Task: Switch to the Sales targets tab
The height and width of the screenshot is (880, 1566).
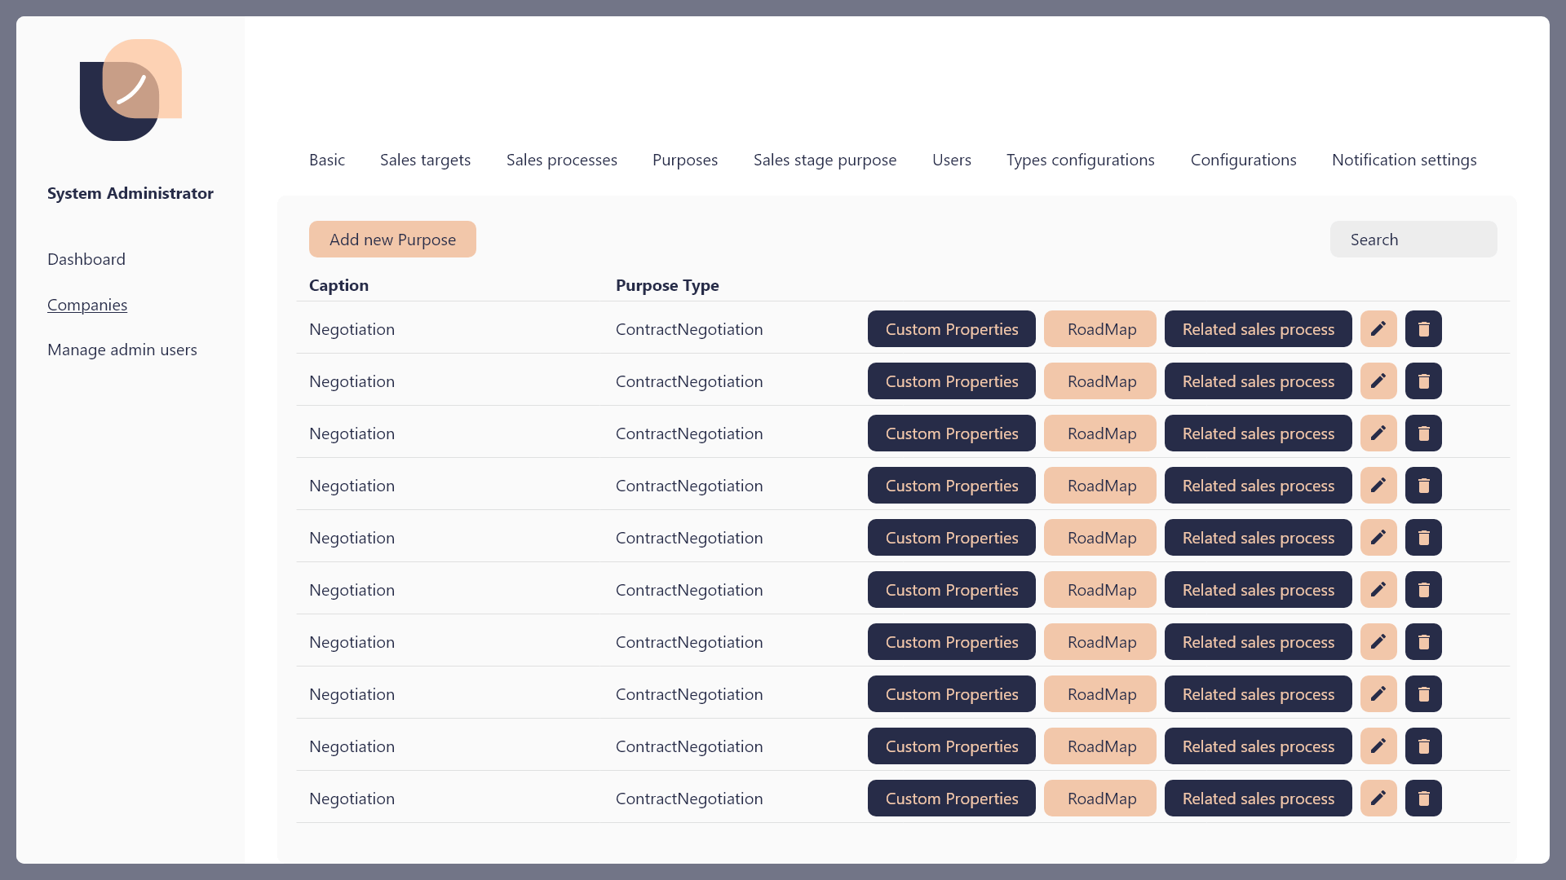Action: coord(425,160)
